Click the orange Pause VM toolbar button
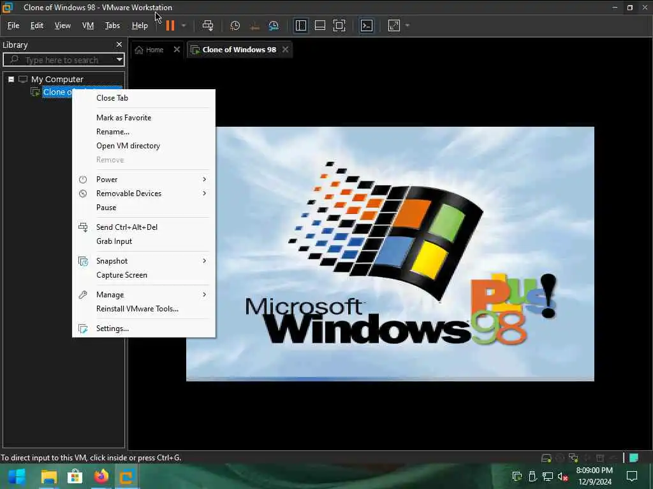 [170, 25]
